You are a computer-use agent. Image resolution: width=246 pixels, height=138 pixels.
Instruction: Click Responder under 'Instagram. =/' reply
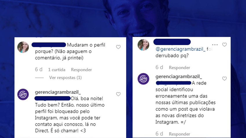click(x=179, y=134)
